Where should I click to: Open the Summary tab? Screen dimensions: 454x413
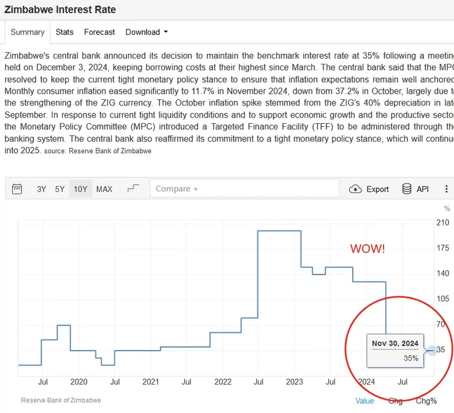click(x=28, y=32)
